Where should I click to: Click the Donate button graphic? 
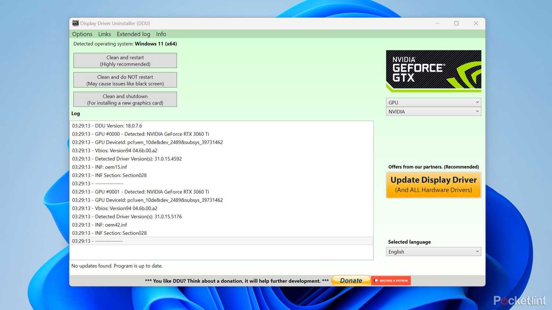pos(350,280)
